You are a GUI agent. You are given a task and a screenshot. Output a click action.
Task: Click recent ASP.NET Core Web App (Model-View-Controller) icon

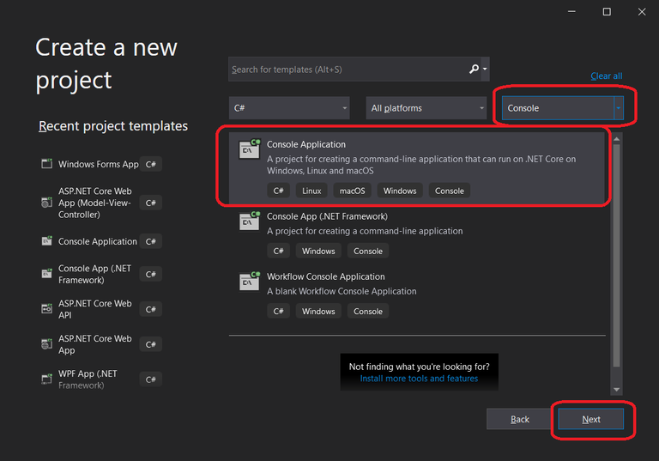tap(47, 203)
